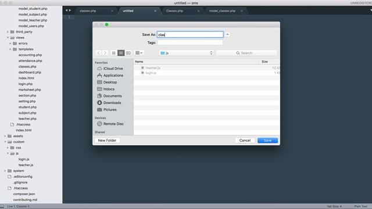Switch save dialog to icon view
Image resolution: width=372 pixels, height=209 pixels.
point(114,53)
